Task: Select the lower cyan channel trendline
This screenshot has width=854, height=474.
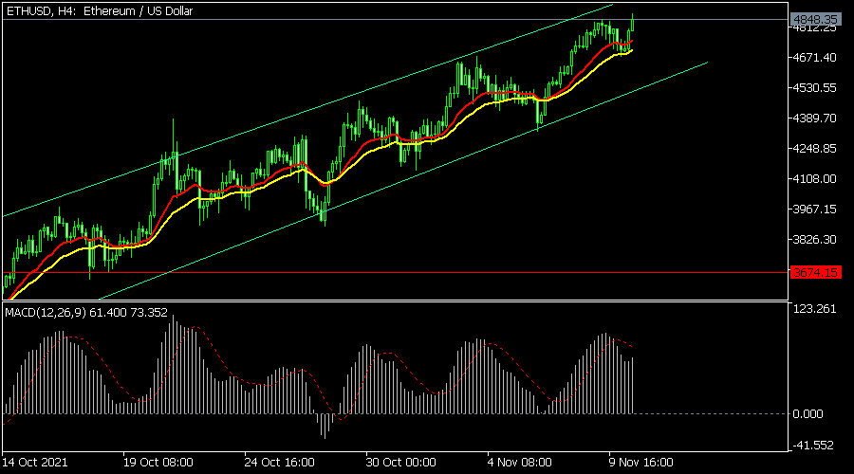Action: pos(403,181)
